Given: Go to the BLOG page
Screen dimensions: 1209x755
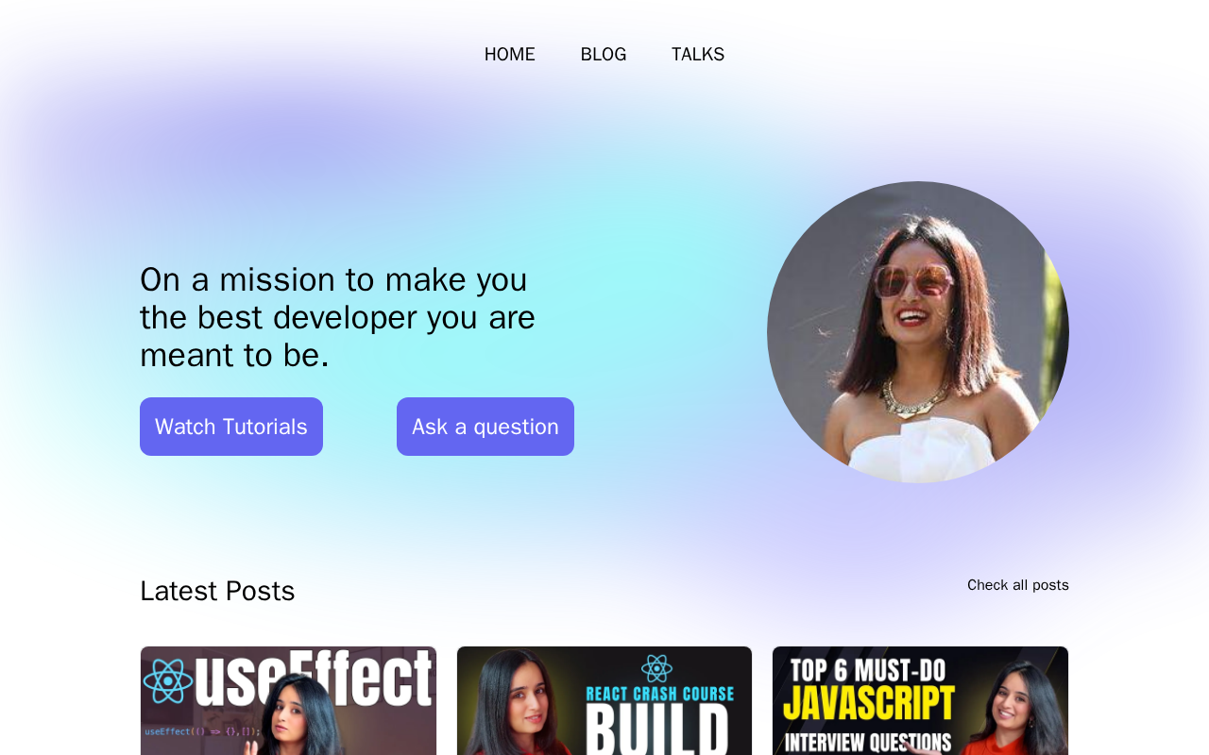Looking at the screenshot, I should point(604,55).
